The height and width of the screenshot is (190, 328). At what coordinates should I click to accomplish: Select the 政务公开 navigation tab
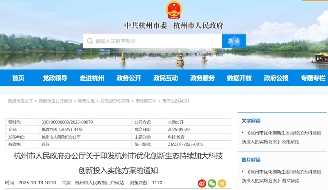129,78
